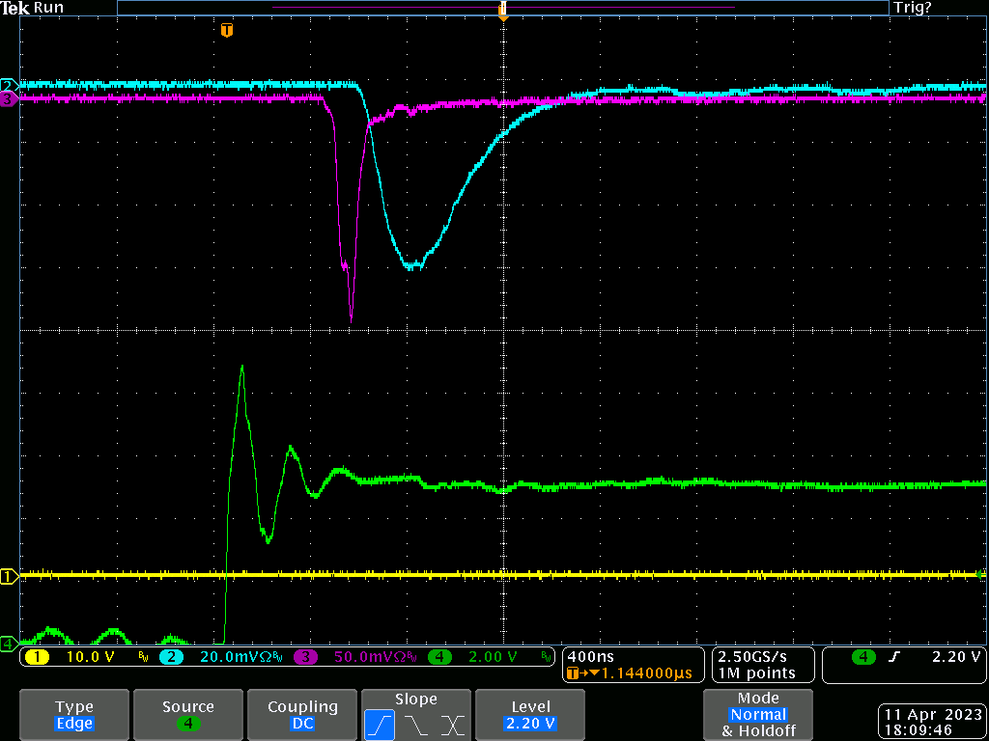Toggle channel 2 badge showing 20.0mV
This screenshot has height=741, width=989.
click(170, 657)
